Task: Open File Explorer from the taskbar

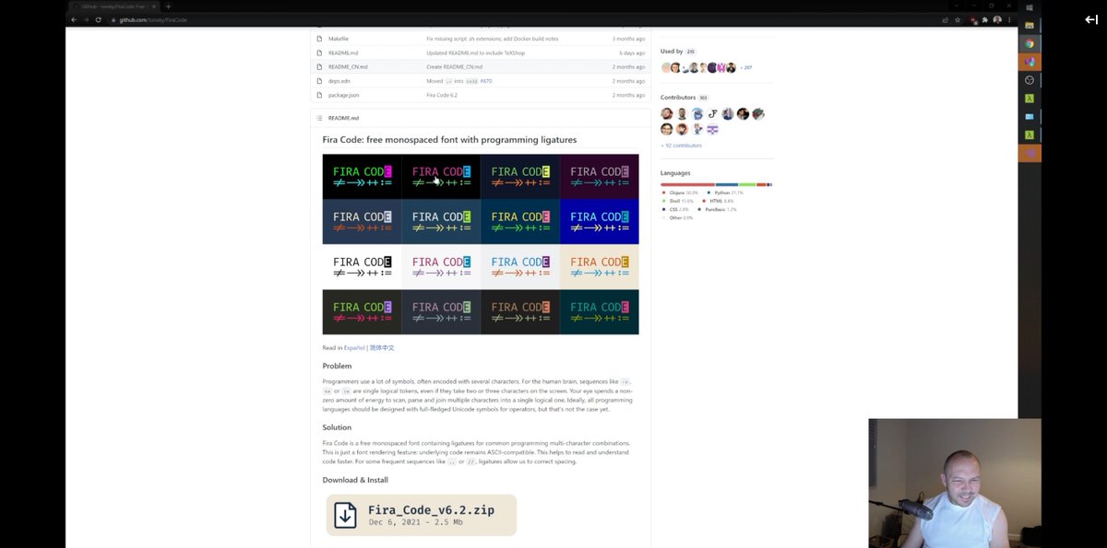Action: (1030, 25)
